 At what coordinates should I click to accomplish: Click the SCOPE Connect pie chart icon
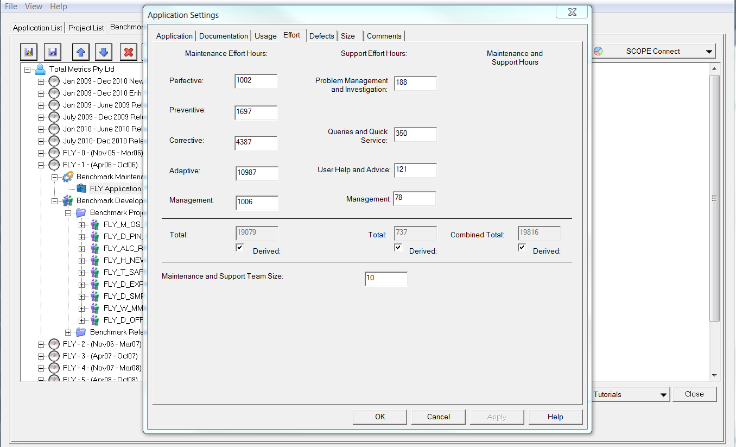pos(599,51)
